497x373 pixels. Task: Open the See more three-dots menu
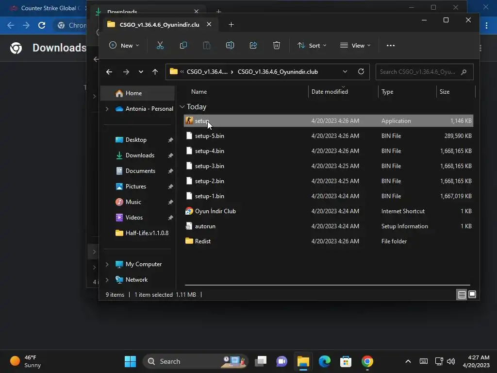(391, 45)
